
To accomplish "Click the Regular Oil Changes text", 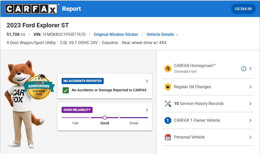I will (x=192, y=87).
